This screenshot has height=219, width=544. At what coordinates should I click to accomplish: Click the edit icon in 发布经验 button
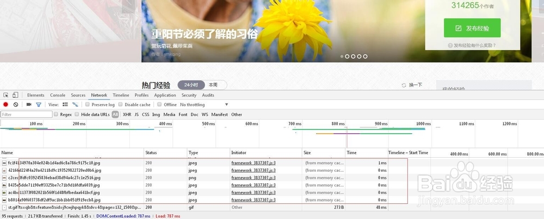458,28
